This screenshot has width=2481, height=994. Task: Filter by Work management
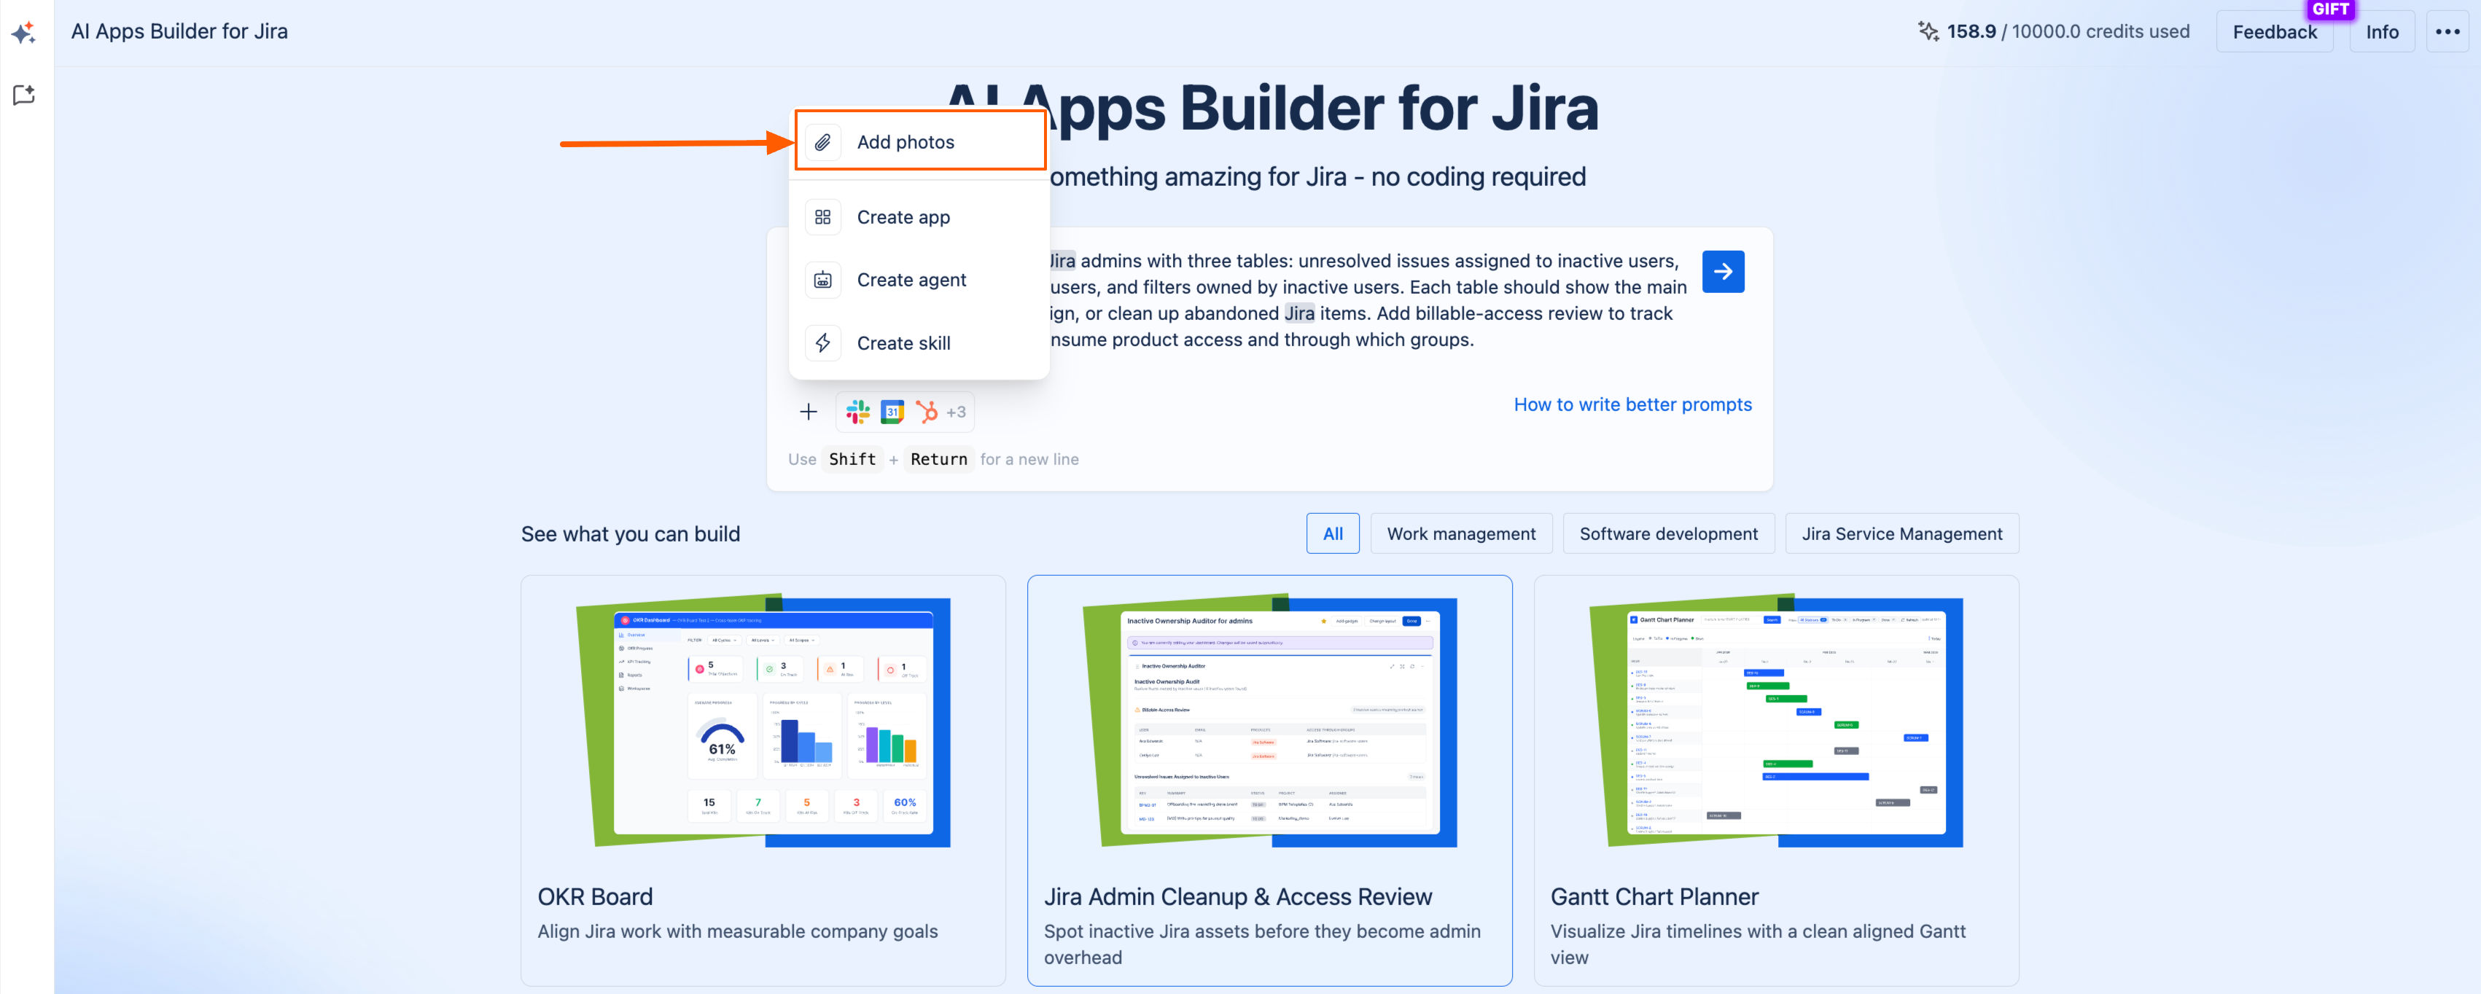(x=1461, y=533)
